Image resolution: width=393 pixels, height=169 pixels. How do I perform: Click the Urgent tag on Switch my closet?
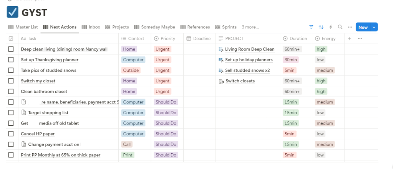pos(163,81)
